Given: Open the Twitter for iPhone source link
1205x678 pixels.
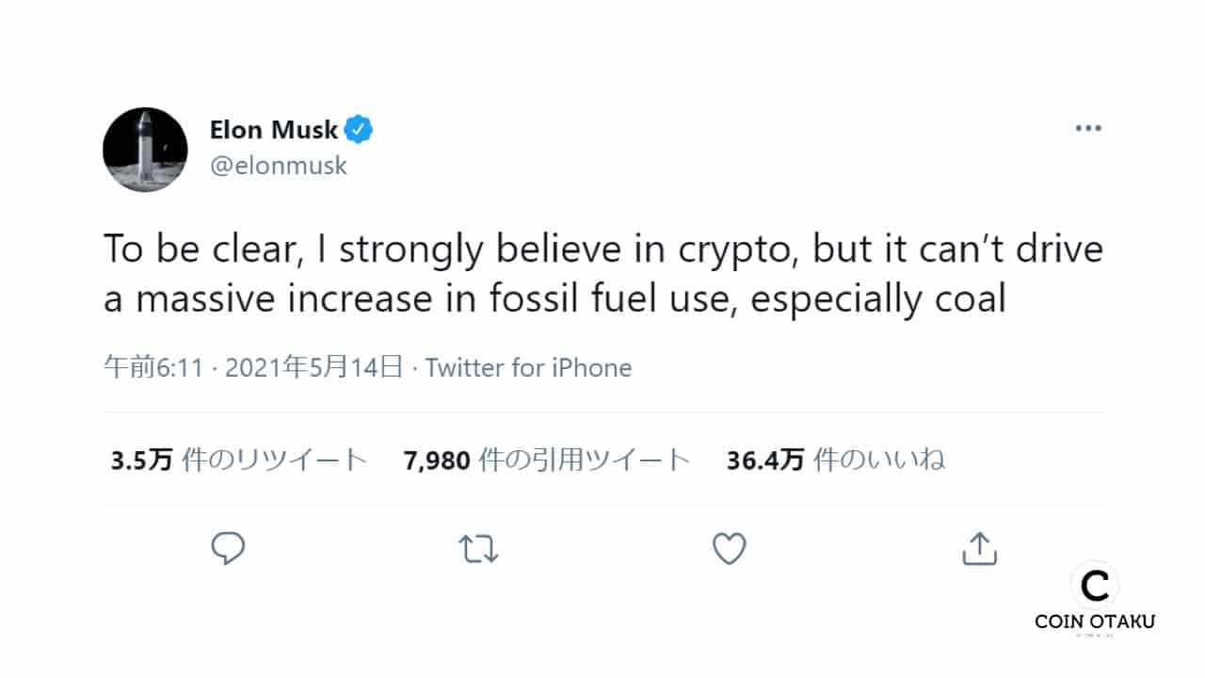Looking at the screenshot, I should tap(528, 367).
